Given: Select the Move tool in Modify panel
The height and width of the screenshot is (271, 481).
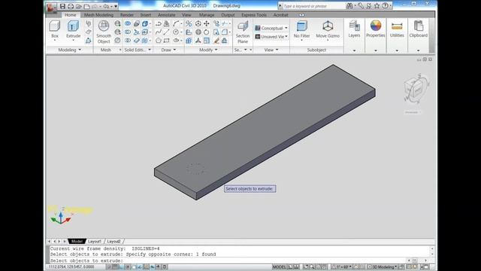Looking at the screenshot, I should click(x=207, y=23).
